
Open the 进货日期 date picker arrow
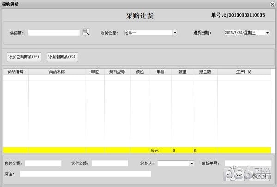click(267, 33)
